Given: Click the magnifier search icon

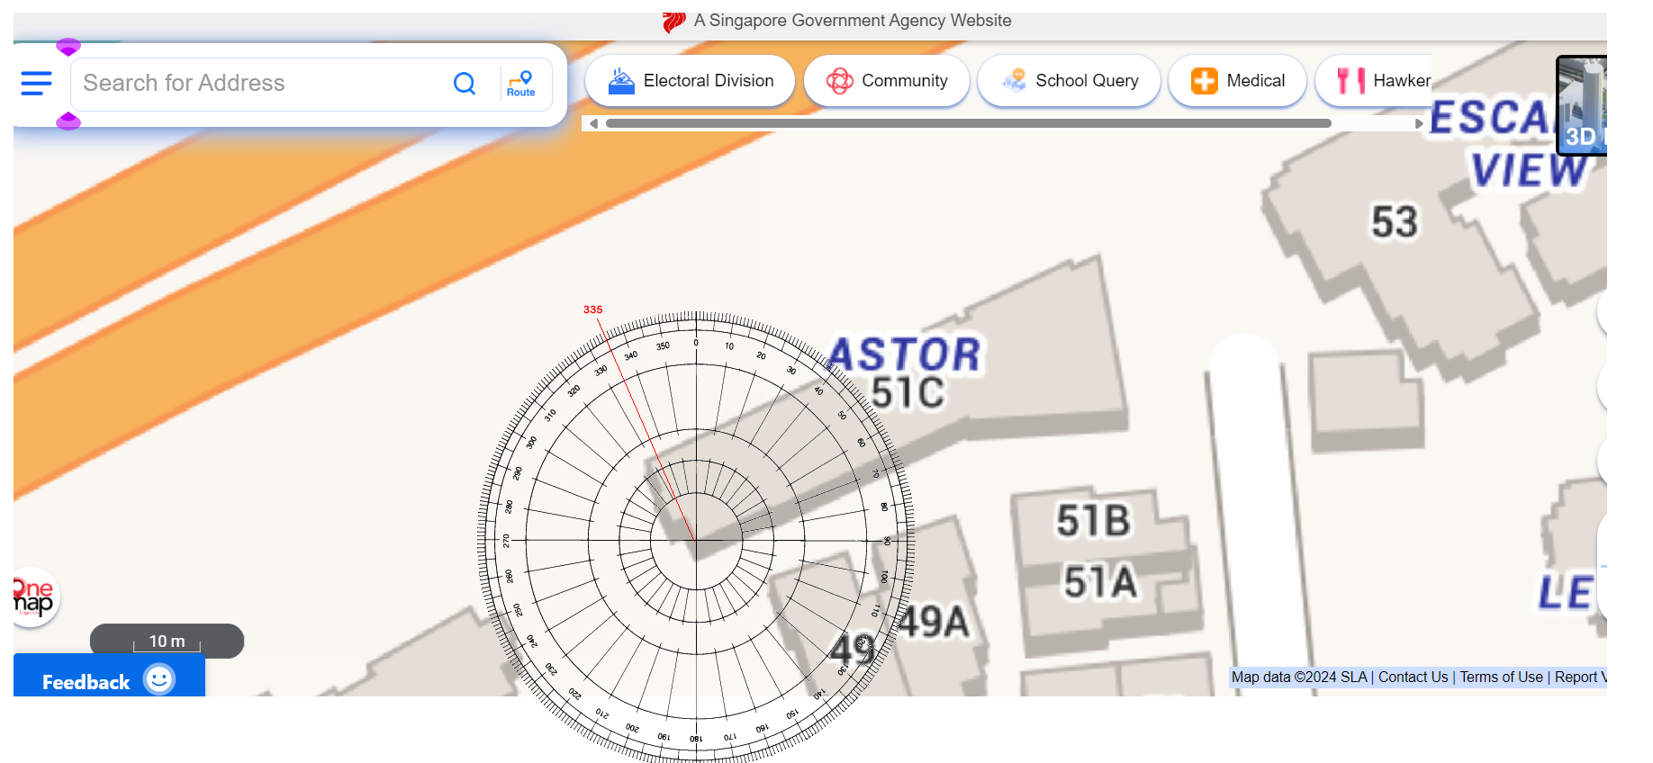Looking at the screenshot, I should tap(465, 84).
